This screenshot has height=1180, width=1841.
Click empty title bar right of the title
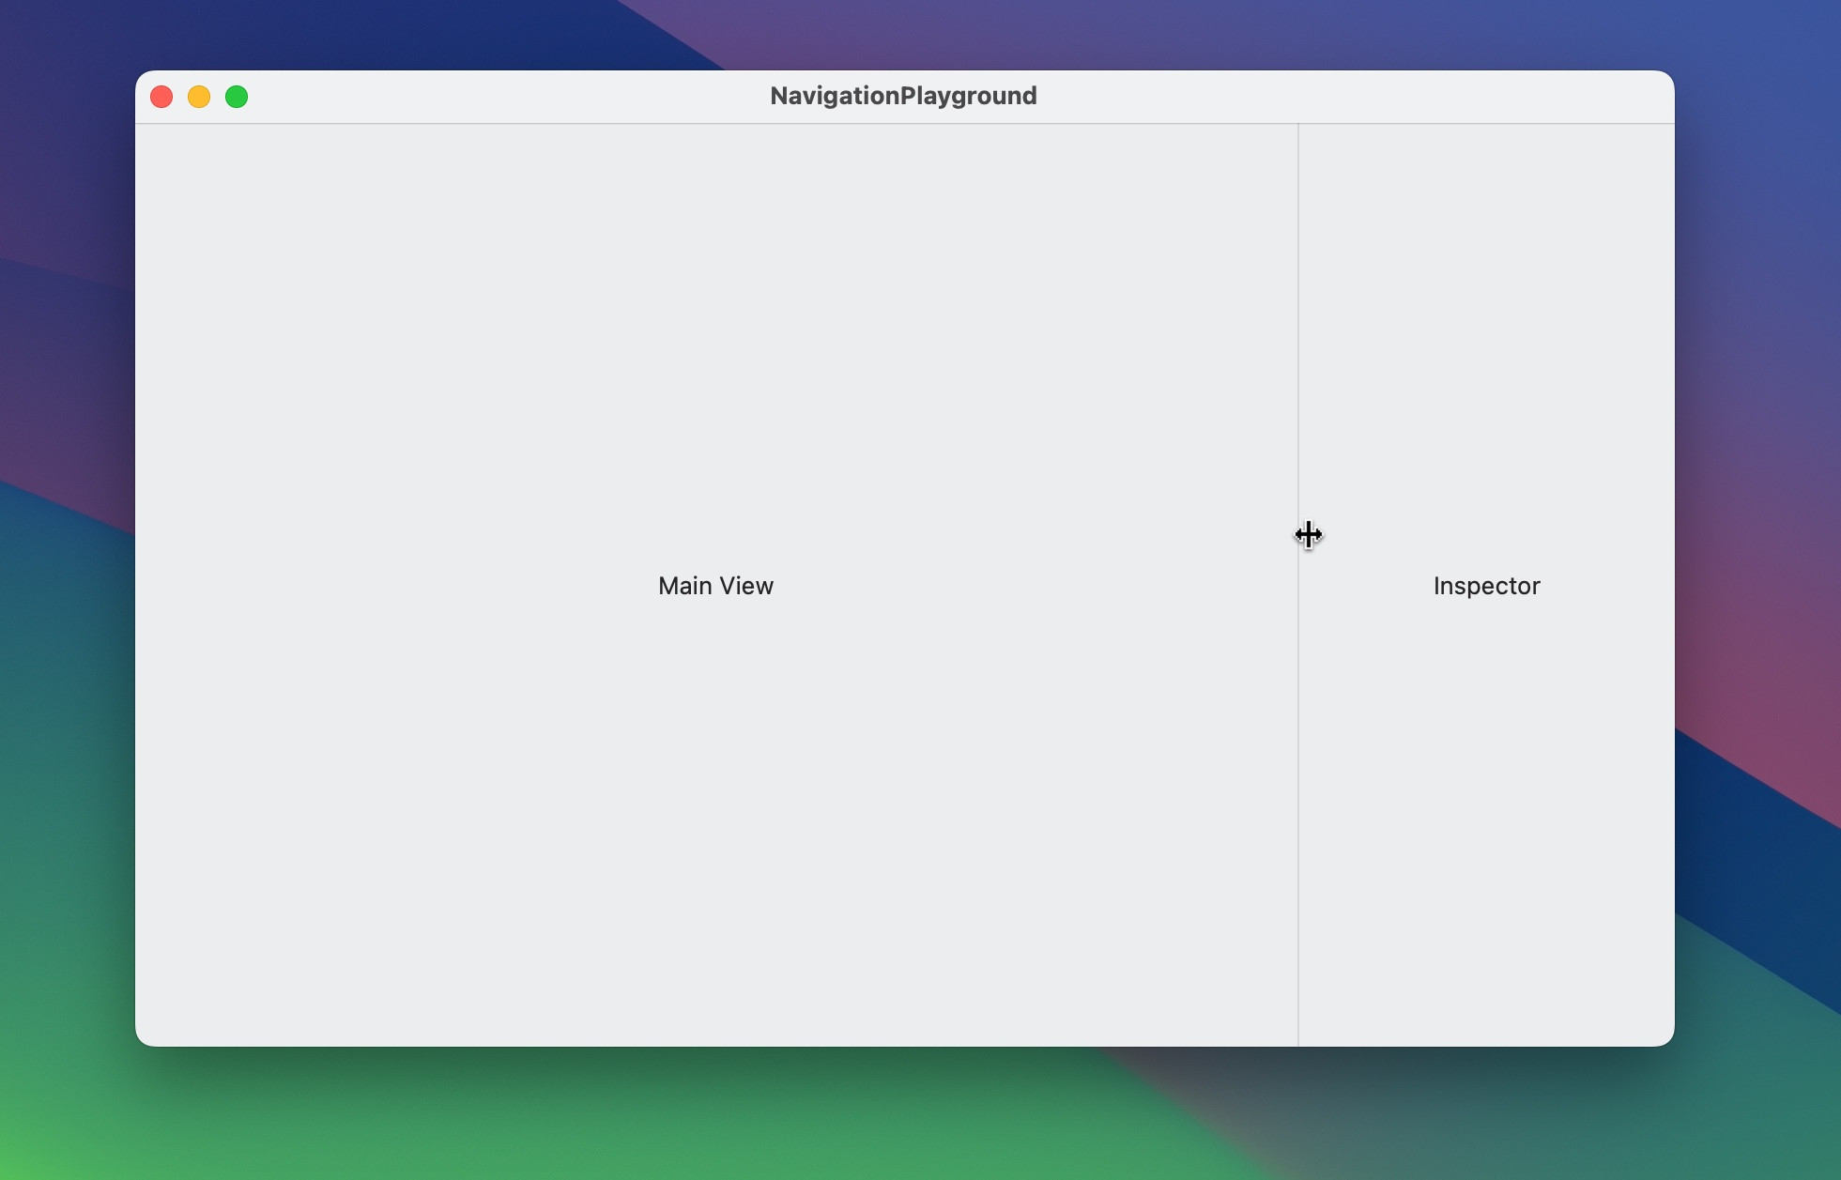pos(1361,97)
